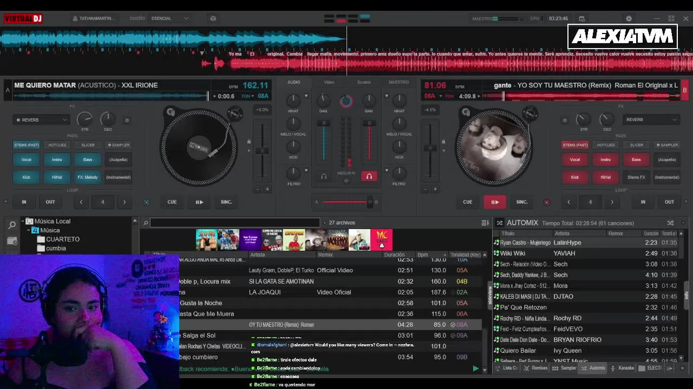The width and height of the screenshot is (693, 389).
Task: Select HOTCUES pad mode on deck A
Action: [x=57, y=145]
